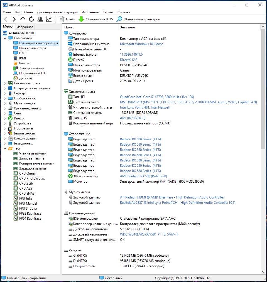Viewport: 267px width, 282px height.
Task: Select Электропитание in the tree
Action: click(x=32, y=68)
